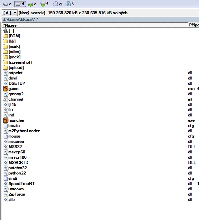Select the python22 dll file
The image size is (199, 220).
coord(17,173)
